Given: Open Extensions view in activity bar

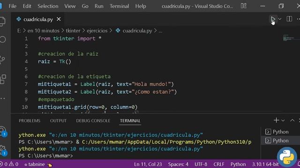Looking at the screenshot, I should pyautogui.click(x=3, y=79).
